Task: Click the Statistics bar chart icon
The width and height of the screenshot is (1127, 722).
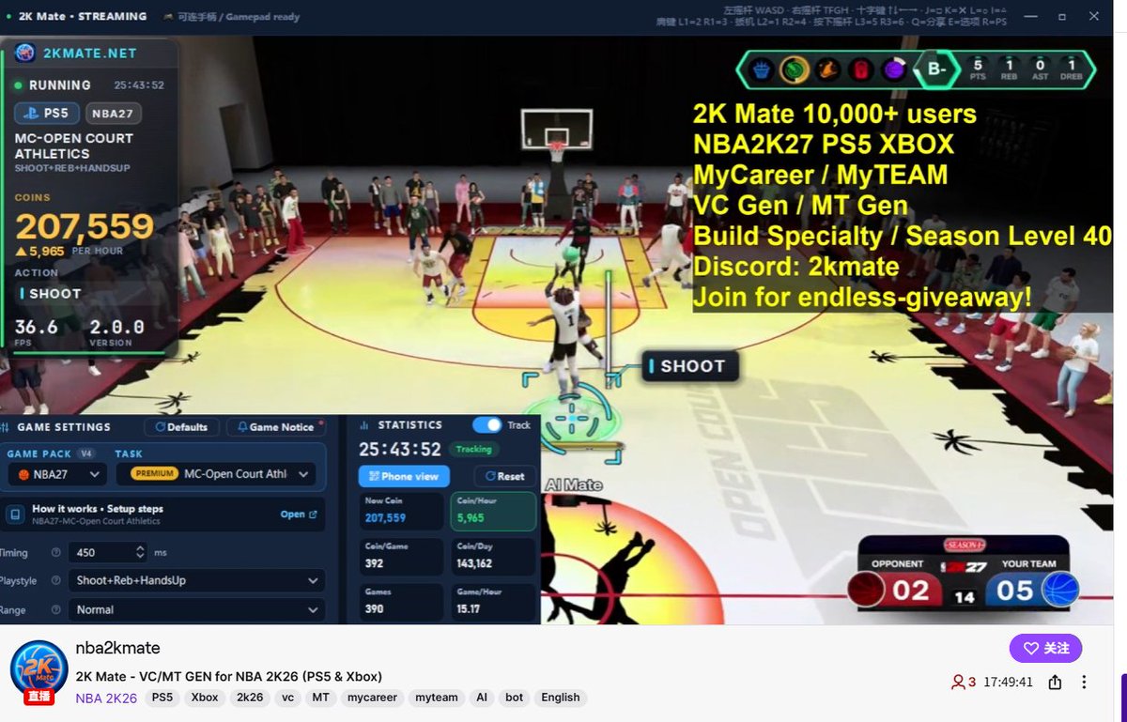Action: (365, 425)
